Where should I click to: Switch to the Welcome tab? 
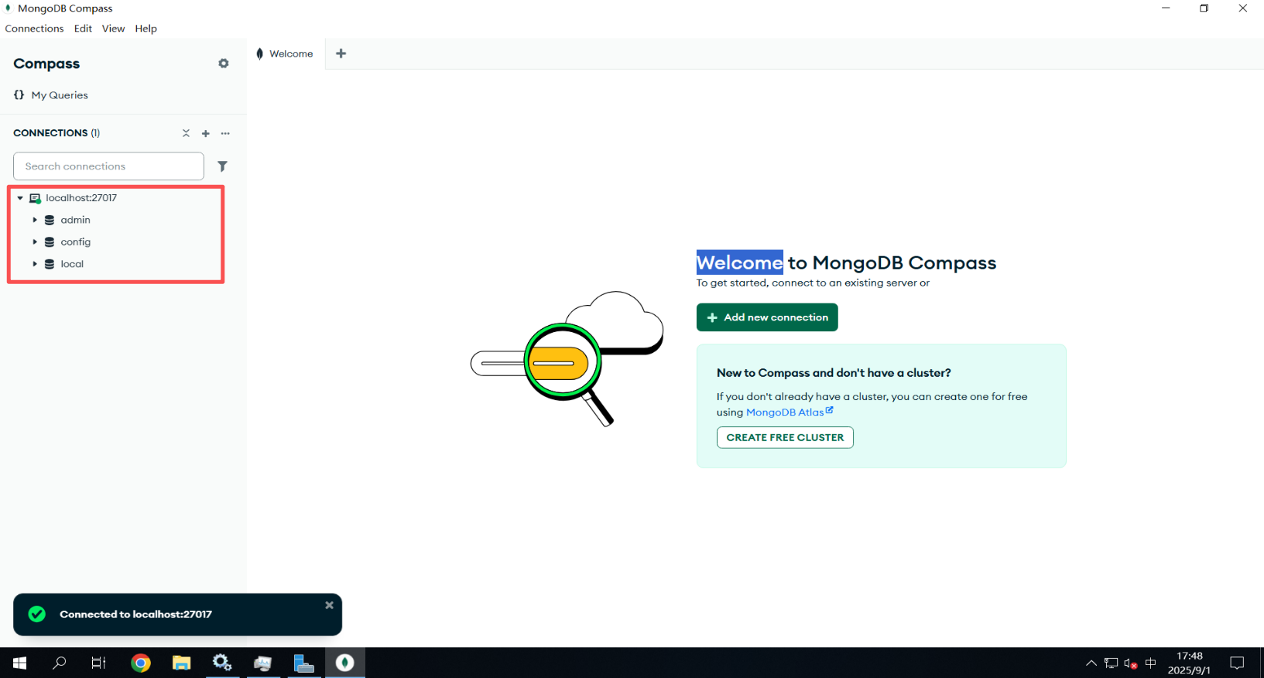coord(286,53)
